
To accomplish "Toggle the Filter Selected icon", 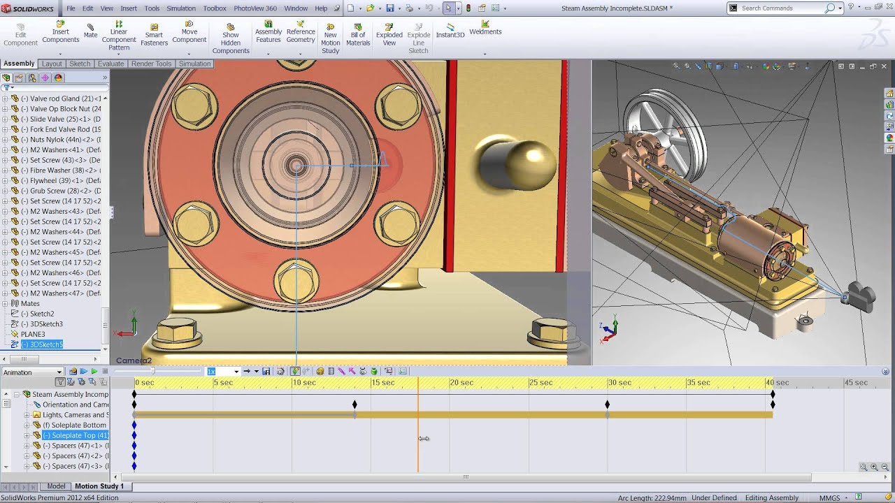I will (92, 382).
